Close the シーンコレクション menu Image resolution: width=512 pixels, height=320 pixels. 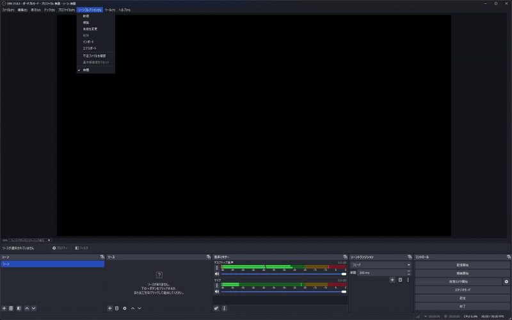coord(90,10)
